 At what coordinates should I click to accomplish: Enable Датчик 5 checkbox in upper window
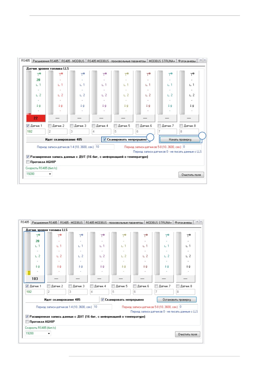coord(116,126)
